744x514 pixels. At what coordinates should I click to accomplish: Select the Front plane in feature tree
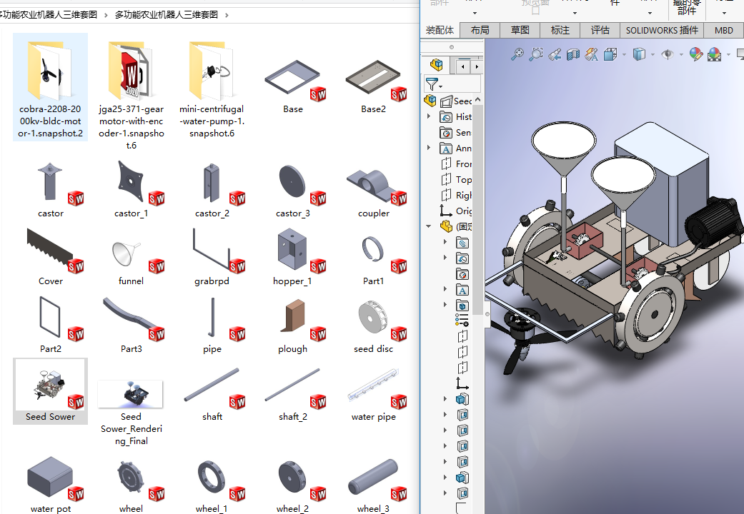click(462, 164)
